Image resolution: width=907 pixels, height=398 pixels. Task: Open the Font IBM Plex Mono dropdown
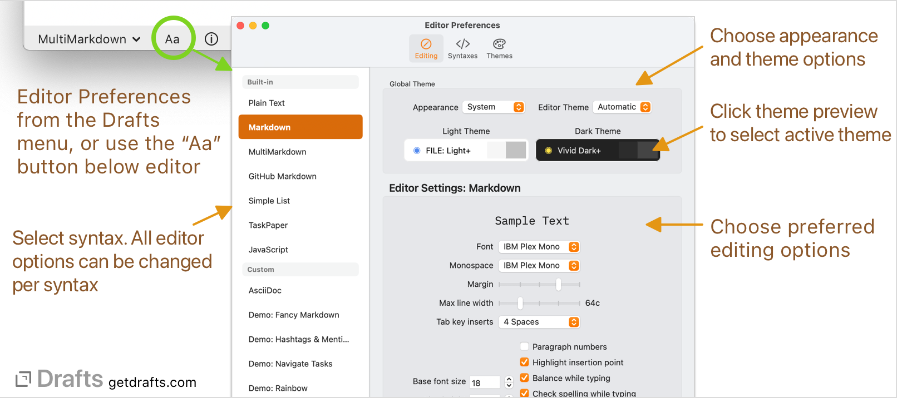[x=539, y=247]
